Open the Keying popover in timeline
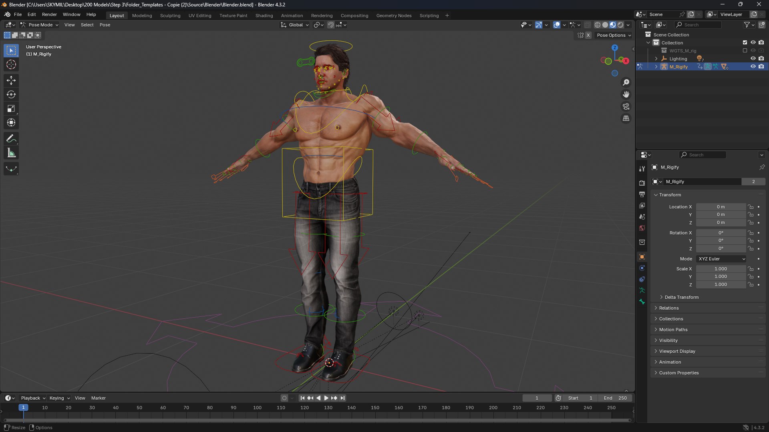 pyautogui.click(x=59, y=398)
